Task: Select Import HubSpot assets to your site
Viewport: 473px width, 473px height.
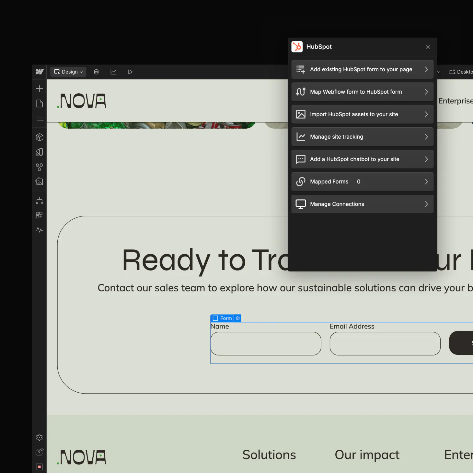Action: tap(362, 114)
